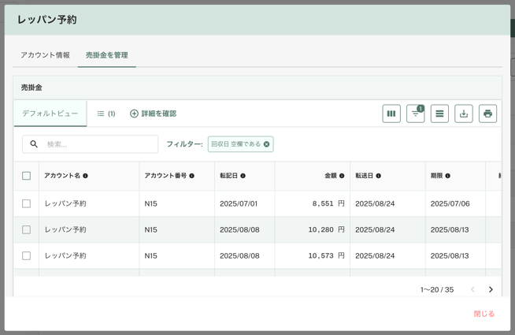Screen dimensions: 515x335
Task: Focus the 検索 search field
Action: click(98, 144)
